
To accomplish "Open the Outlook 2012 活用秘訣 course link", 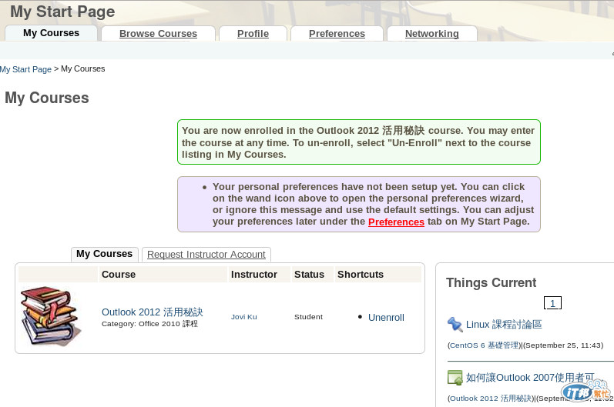I will coord(153,312).
